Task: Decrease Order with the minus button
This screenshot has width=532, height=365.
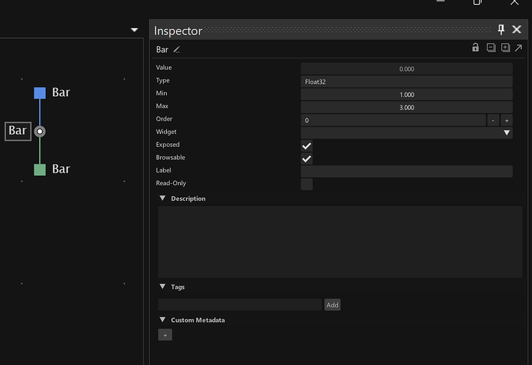Action: (493, 120)
